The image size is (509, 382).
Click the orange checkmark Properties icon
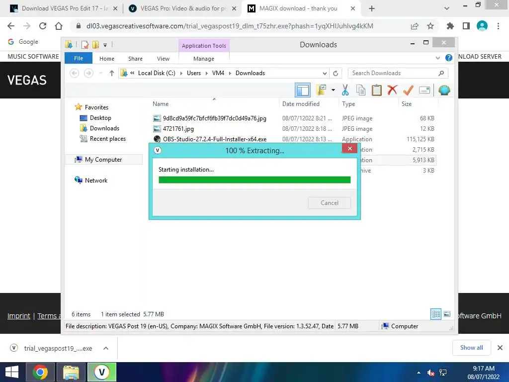pos(408,91)
